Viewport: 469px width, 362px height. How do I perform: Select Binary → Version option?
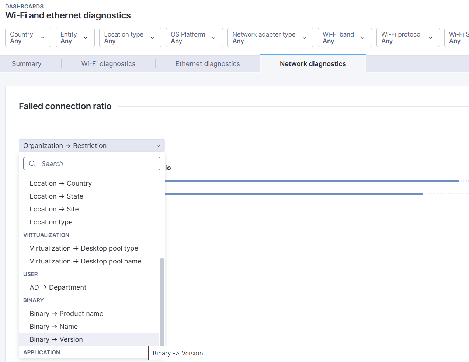coord(56,339)
